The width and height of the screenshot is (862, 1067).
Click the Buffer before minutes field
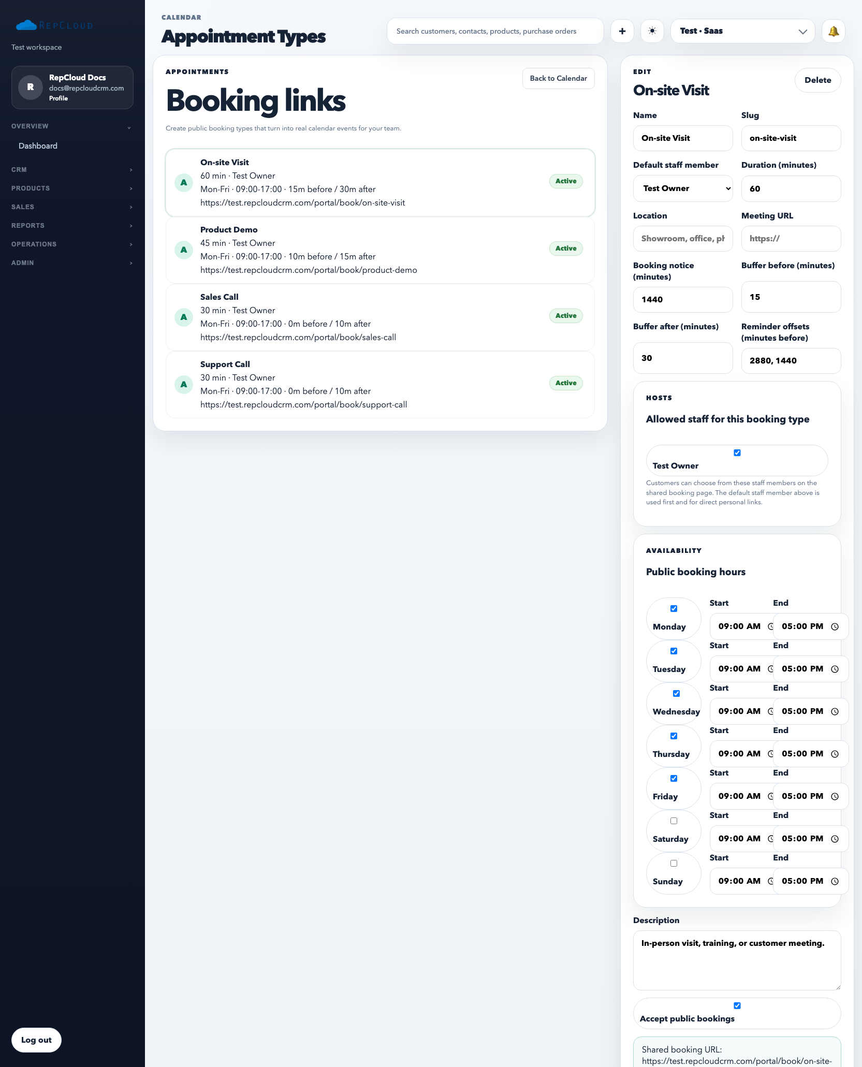click(791, 297)
